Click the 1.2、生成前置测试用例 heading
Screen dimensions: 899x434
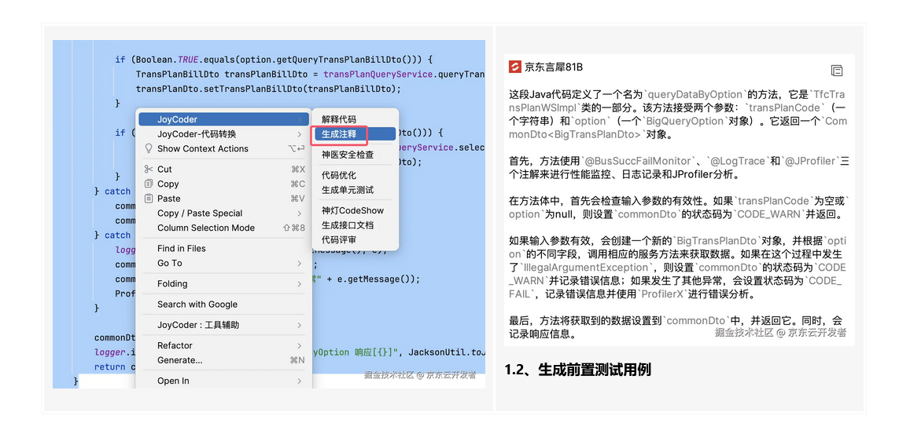coord(578,370)
